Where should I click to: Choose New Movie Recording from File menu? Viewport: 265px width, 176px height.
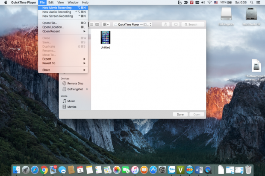coord(57,8)
